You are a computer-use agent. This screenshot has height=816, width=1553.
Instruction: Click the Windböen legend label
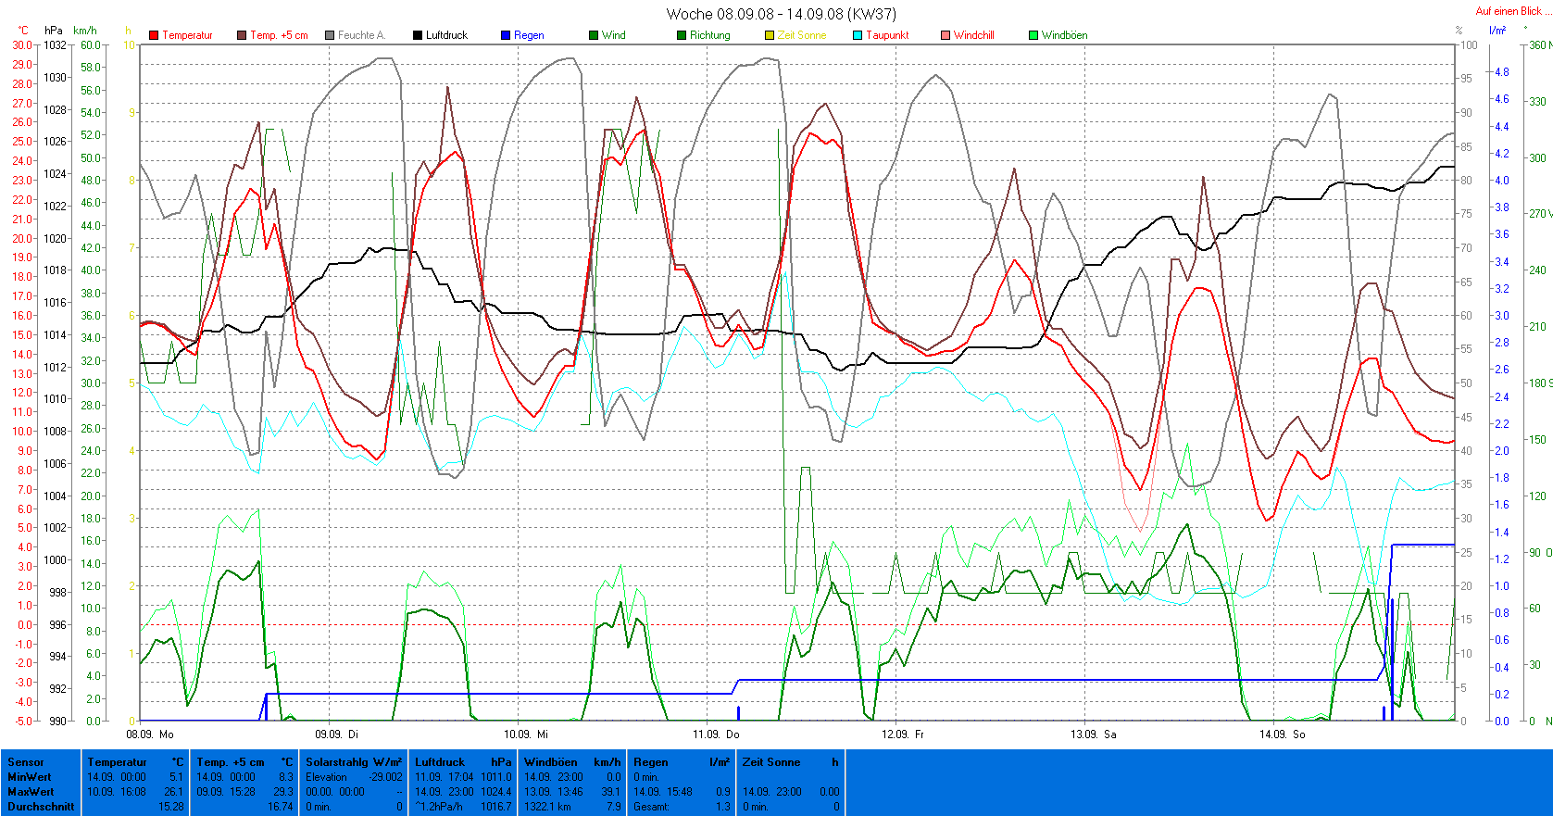(1064, 35)
